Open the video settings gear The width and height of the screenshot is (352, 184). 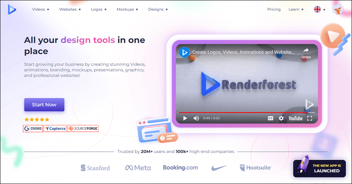click(281, 118)
